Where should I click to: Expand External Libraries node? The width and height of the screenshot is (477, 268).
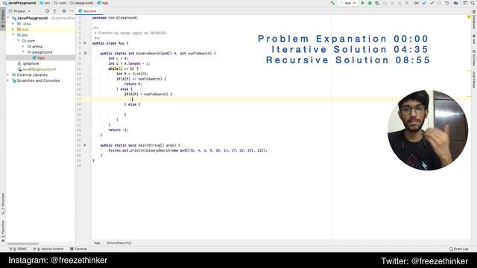[8, 74]
